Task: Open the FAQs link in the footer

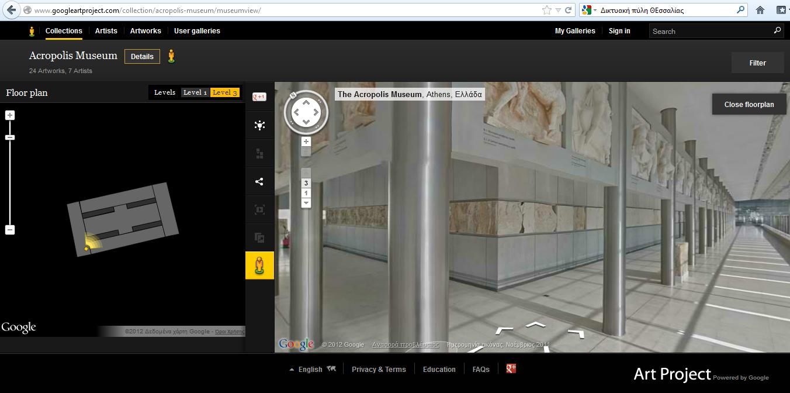Action: tap(481, 369)
